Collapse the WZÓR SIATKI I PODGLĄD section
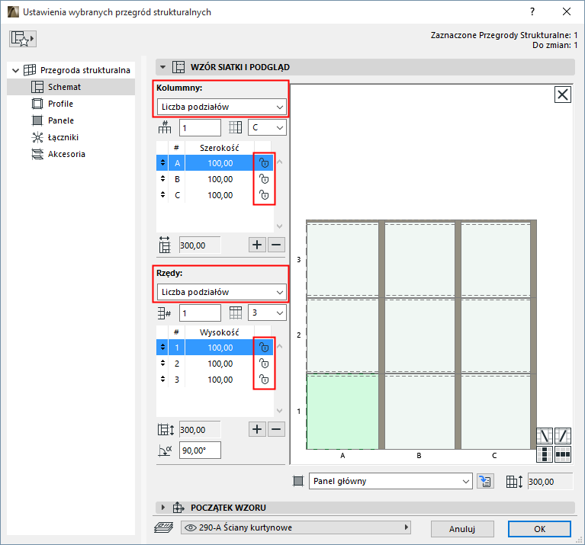The height and width of the screenshot is (545, 585). [x=162, y=67]
